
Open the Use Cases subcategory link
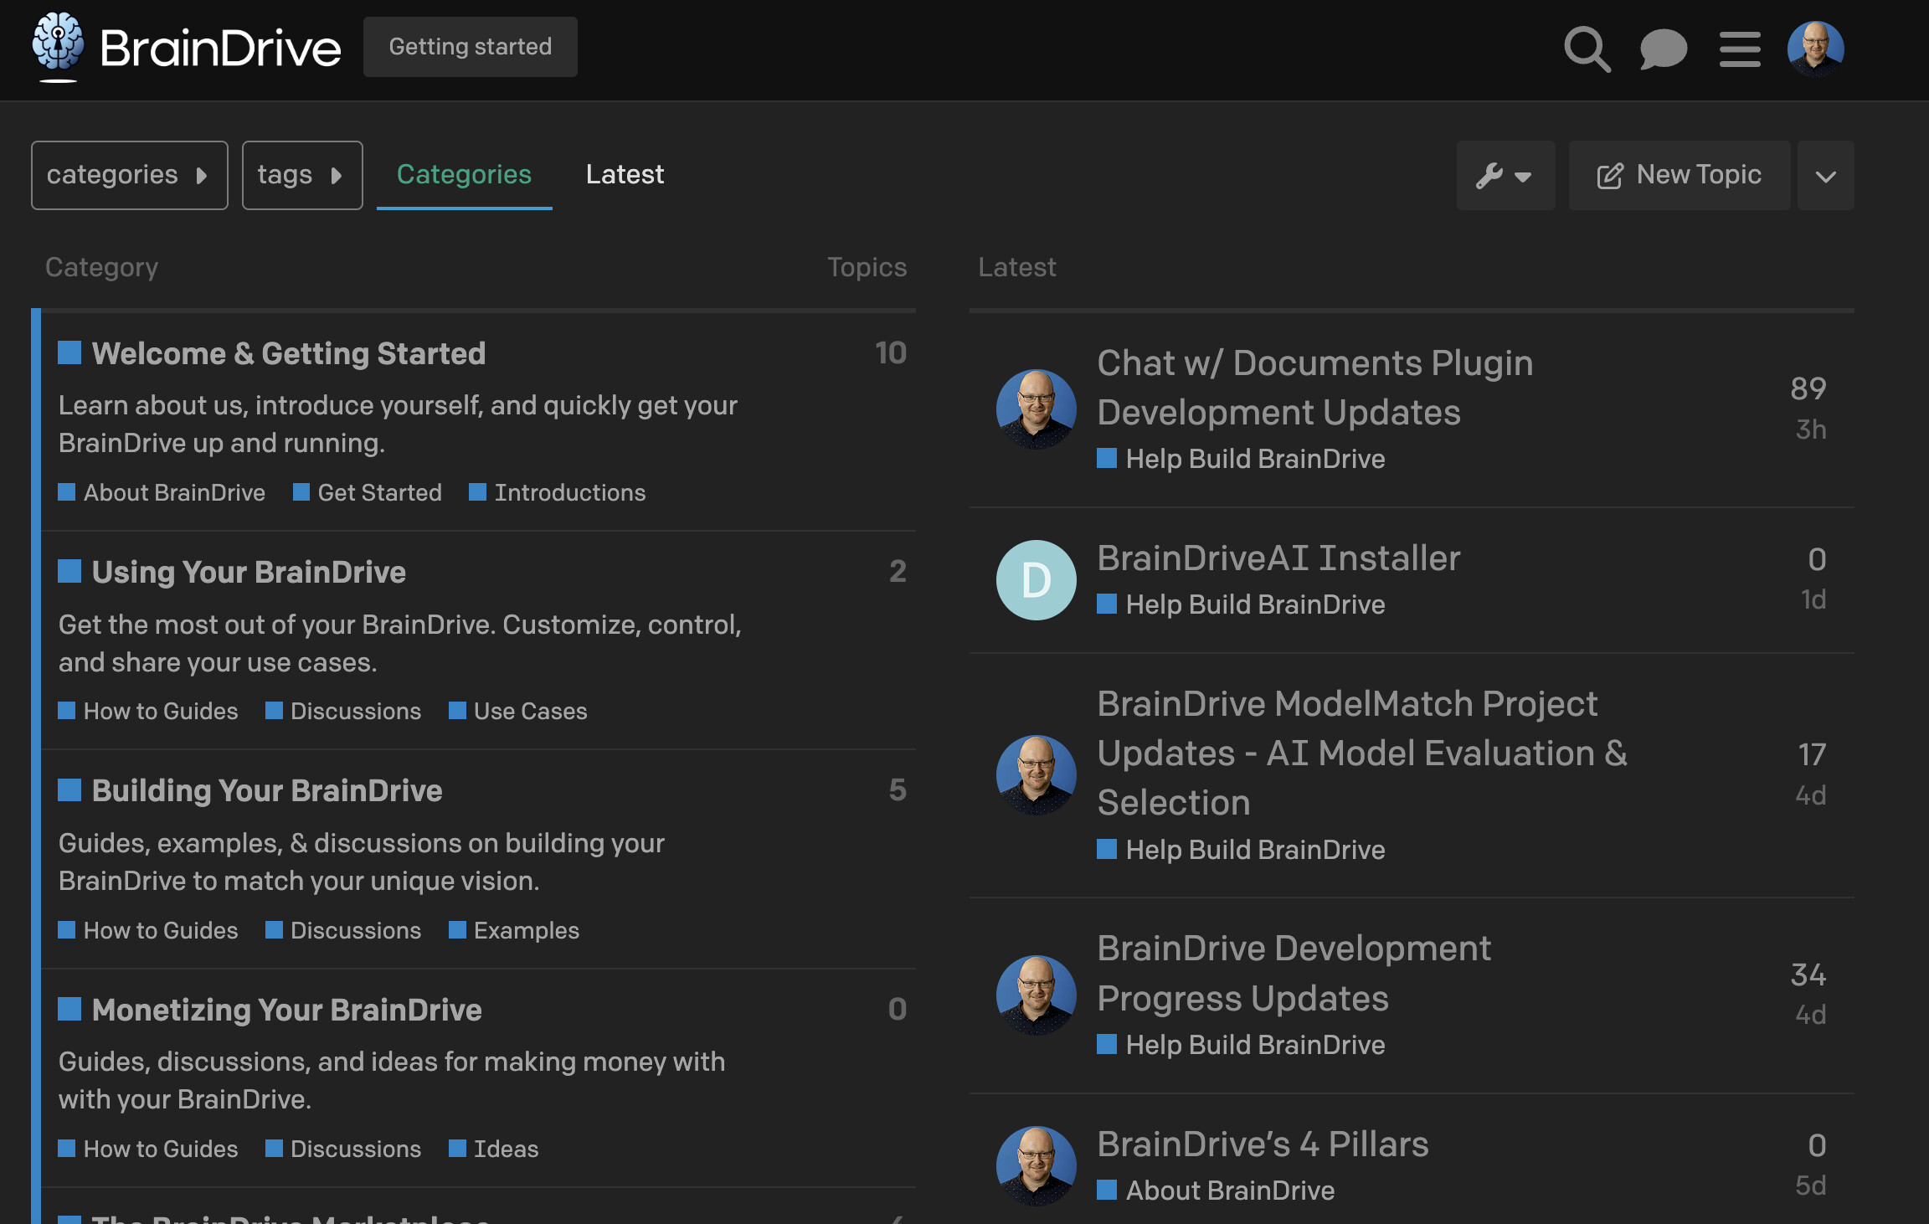[x=530, y=711]
